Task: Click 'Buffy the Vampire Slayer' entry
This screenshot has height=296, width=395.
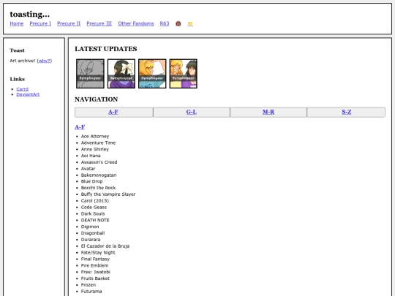Action: tap(108, 194)
